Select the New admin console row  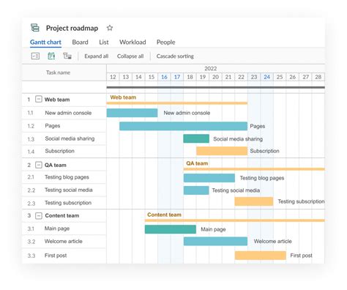coord(64,113)
